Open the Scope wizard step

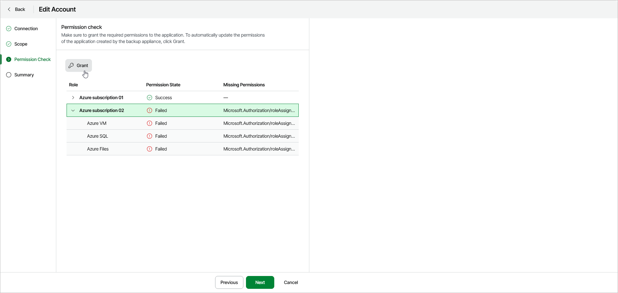(x=21, y=44)
